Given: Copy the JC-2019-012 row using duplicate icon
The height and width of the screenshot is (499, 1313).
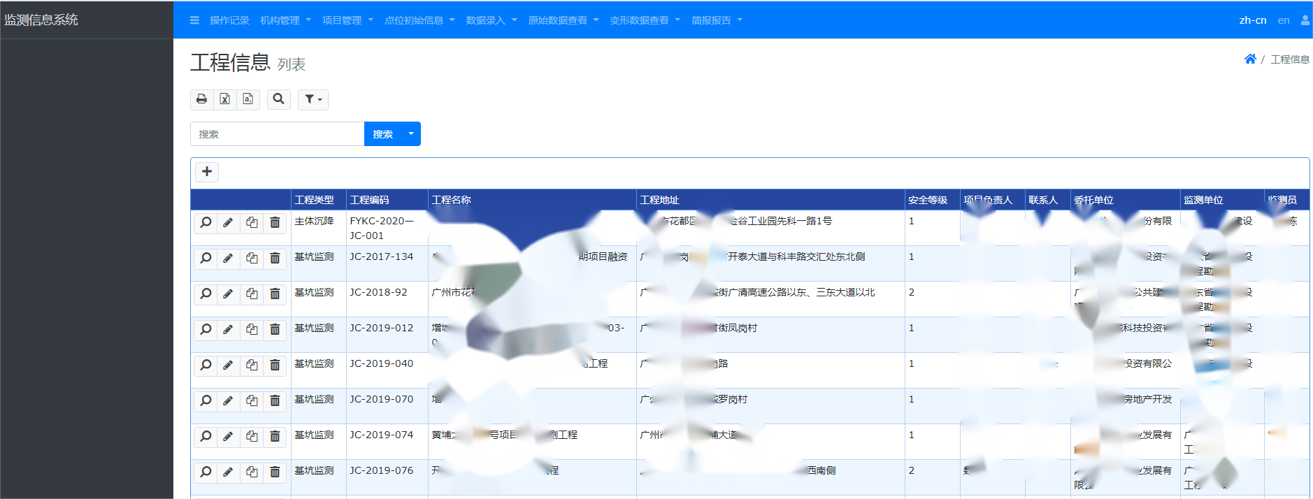Looking at the screenshot, I should pos(252,330).
